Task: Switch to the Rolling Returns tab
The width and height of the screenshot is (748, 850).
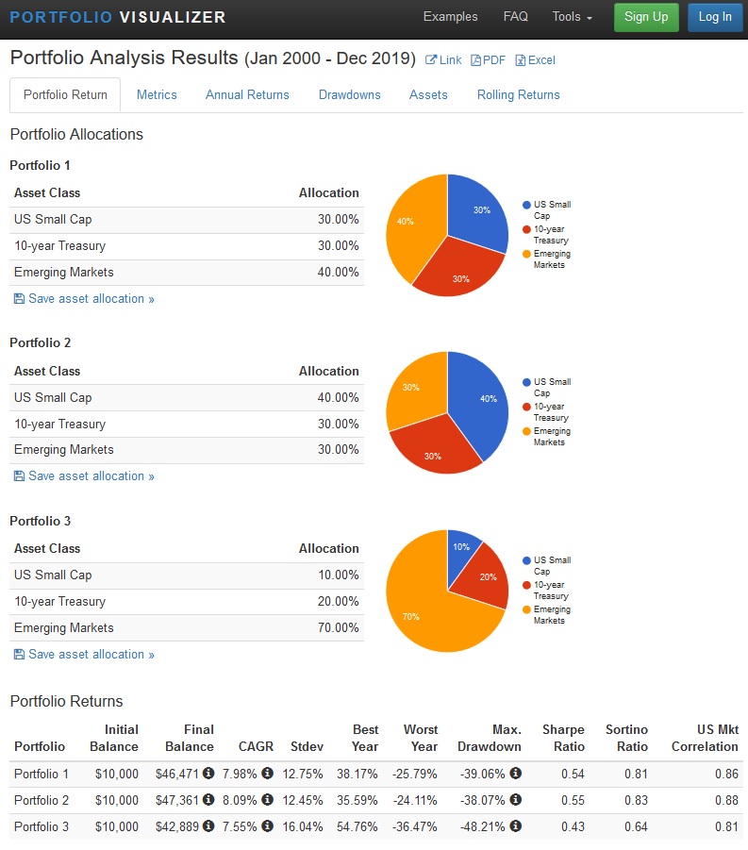Action: pos(518,95)
